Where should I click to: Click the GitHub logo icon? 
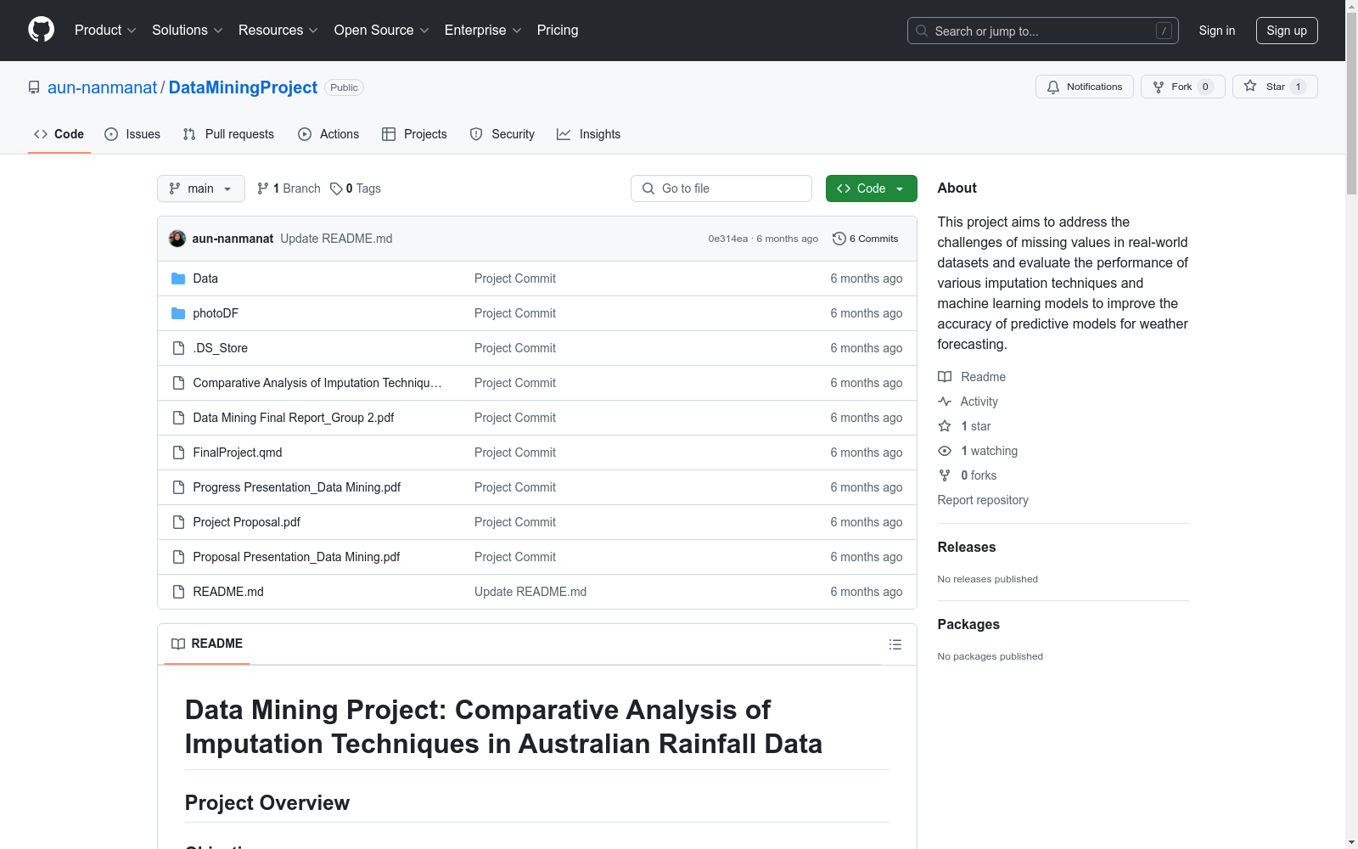tap(41, 30)
